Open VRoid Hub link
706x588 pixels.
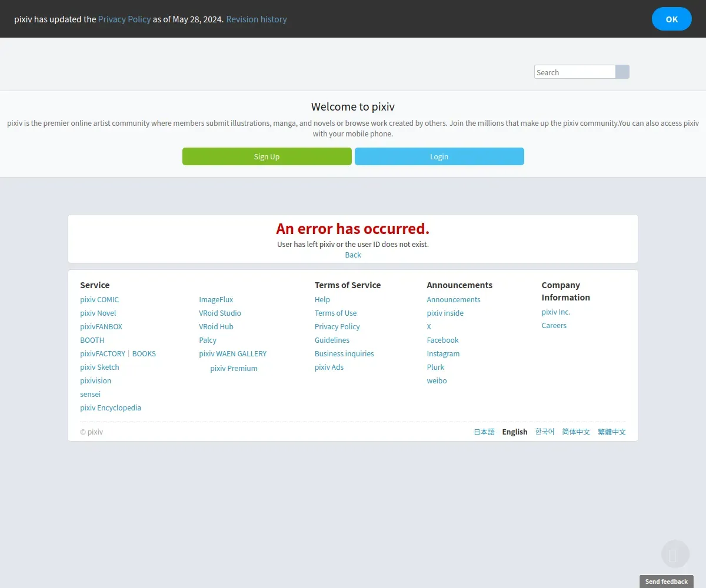(216, 326)
